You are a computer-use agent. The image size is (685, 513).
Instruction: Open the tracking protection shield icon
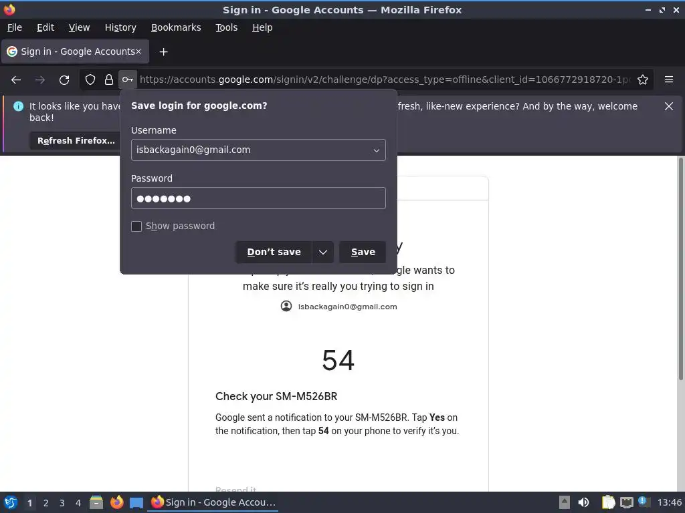click(x=90, y=79)
